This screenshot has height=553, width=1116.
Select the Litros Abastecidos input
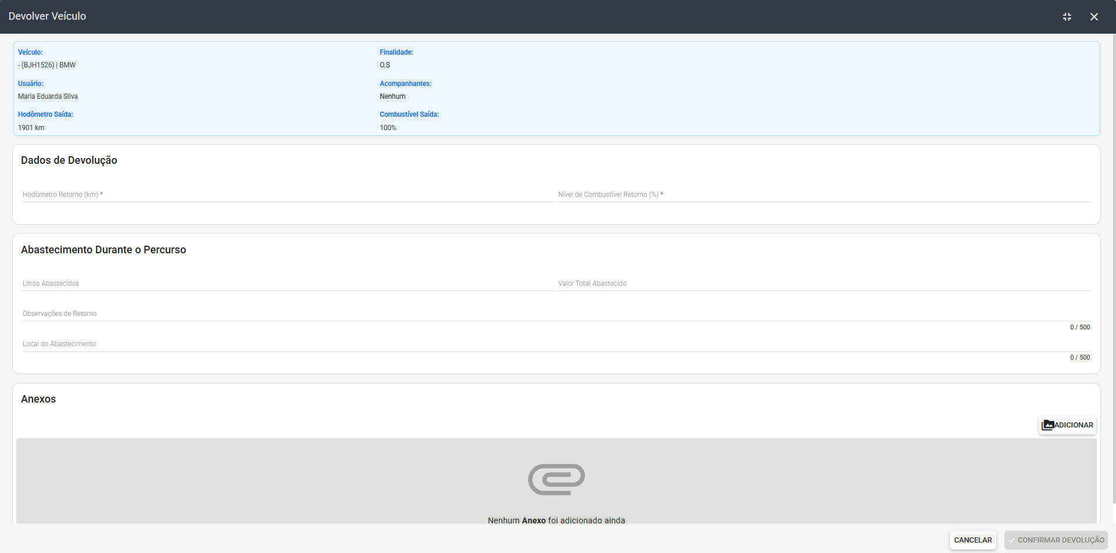click(288, 283)
